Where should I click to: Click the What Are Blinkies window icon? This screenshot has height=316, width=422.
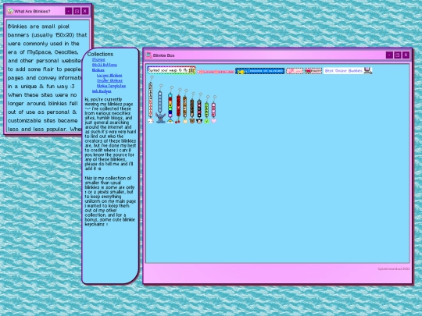pos(10,11)
